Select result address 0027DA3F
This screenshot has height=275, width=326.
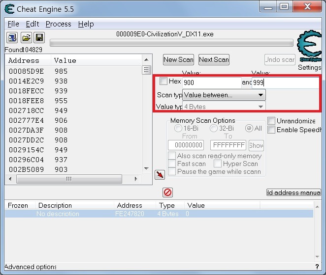click(26, 130)
